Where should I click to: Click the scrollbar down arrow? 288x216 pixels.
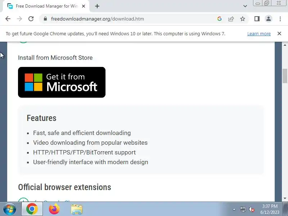[285, 198]
